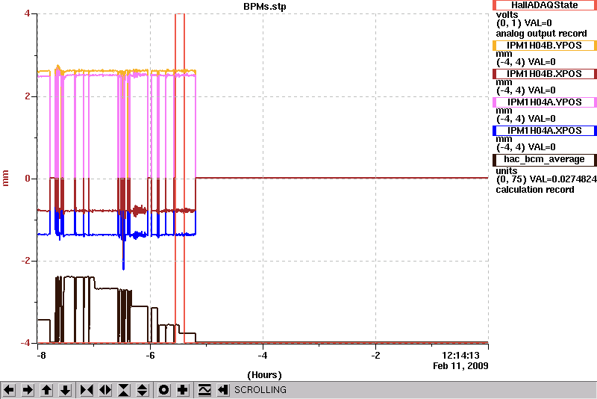The height and width of the screenshot is (399, 597).
Task: Click the auto-scale circle icon
Action: (164, 390)
